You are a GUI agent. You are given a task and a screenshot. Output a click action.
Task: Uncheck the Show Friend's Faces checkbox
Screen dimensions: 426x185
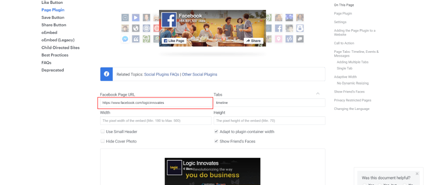pos(216,141)
